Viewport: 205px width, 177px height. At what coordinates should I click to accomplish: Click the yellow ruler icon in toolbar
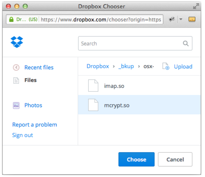[x=192, y=19]
